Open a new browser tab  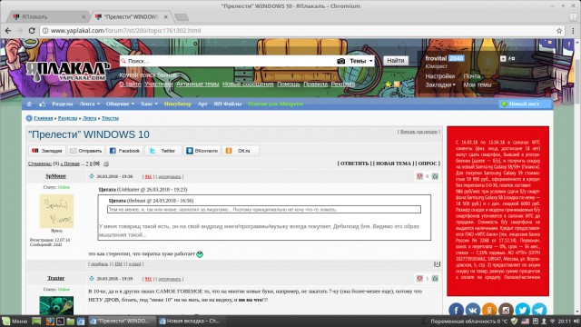182,17
